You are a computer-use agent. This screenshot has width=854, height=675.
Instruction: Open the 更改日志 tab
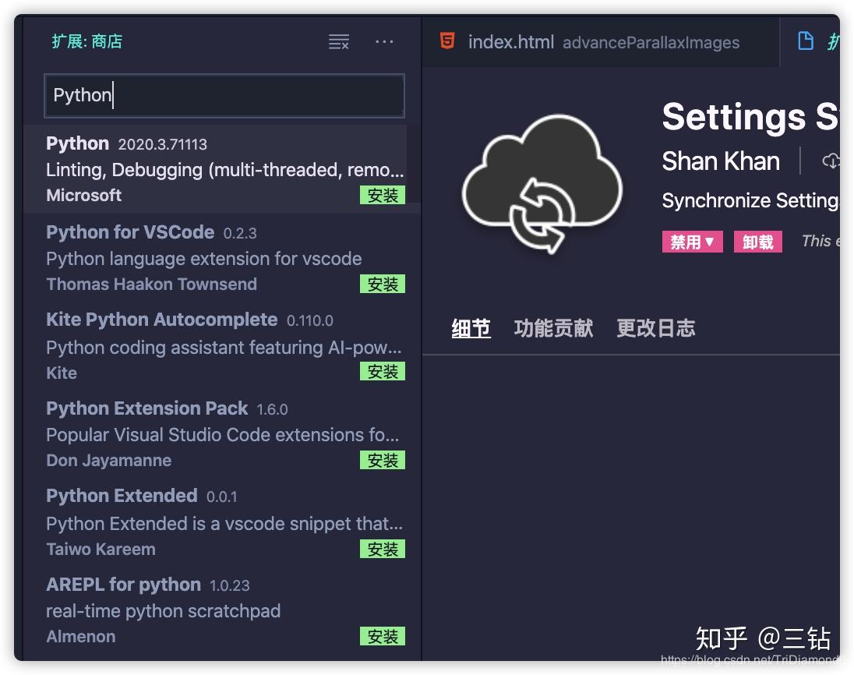(x=655, y=328)
